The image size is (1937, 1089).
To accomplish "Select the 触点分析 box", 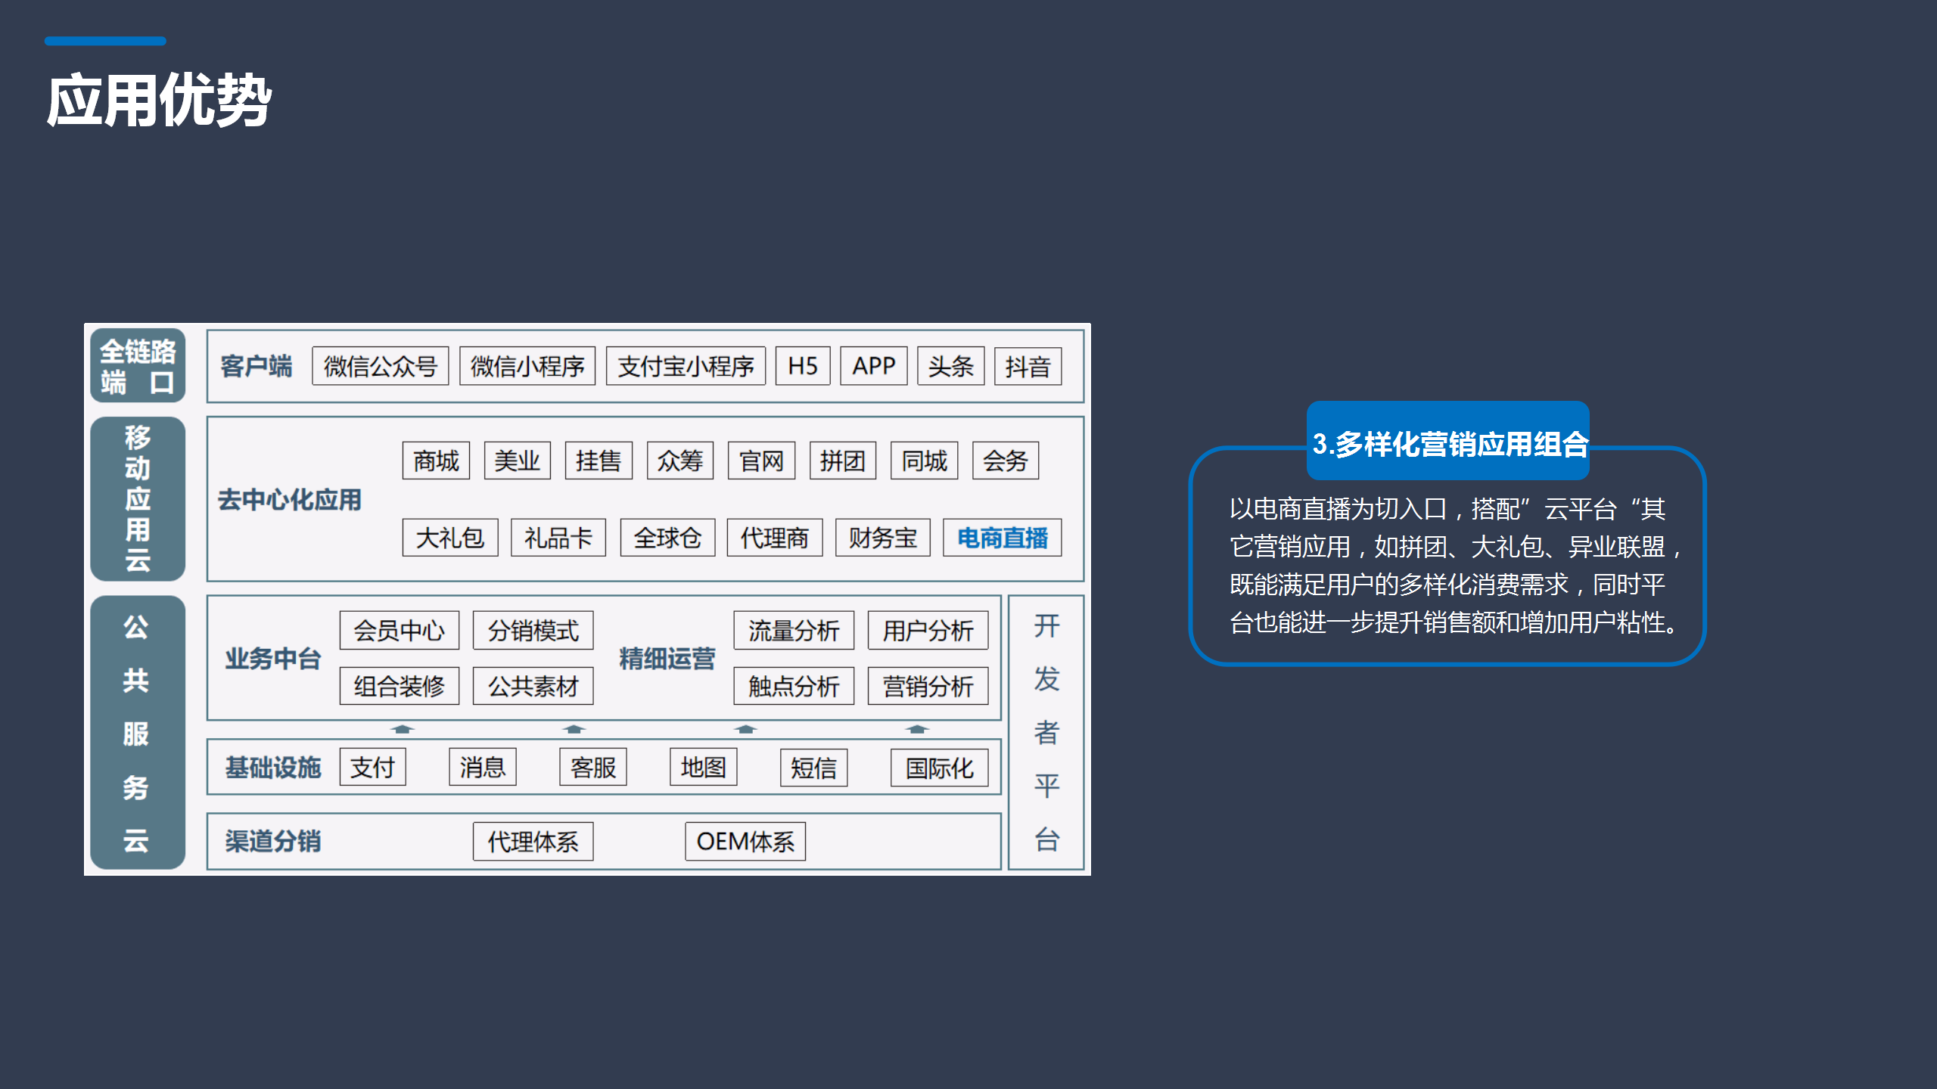I will click(x=794, y=686).
